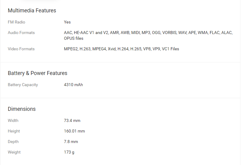Image resolution: width=242 pixels, height=165 pixels.
Task: Click MP3 in the audio formats list
Action: point(146,33)
